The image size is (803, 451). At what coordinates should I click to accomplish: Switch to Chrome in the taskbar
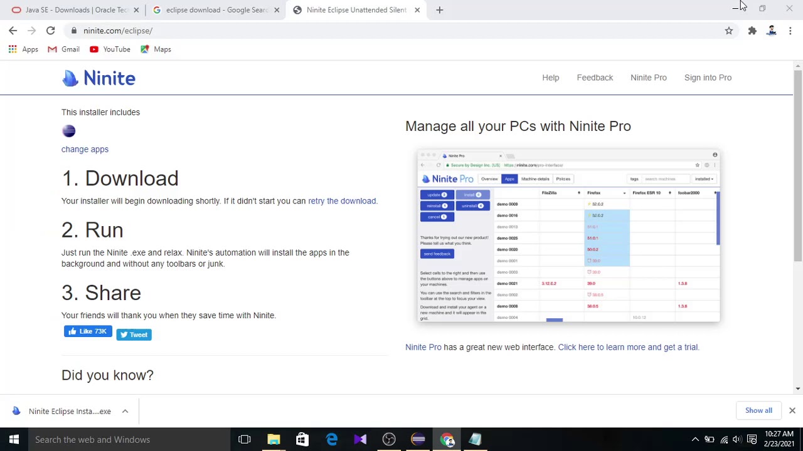(x=447, y=440)
